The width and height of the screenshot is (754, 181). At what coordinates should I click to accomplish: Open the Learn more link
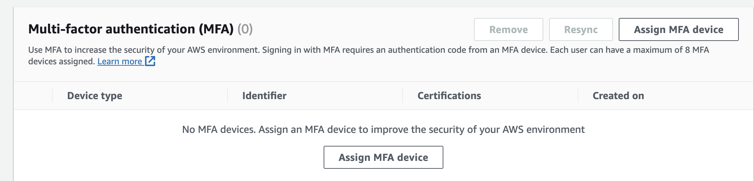[x=120, y=61]
